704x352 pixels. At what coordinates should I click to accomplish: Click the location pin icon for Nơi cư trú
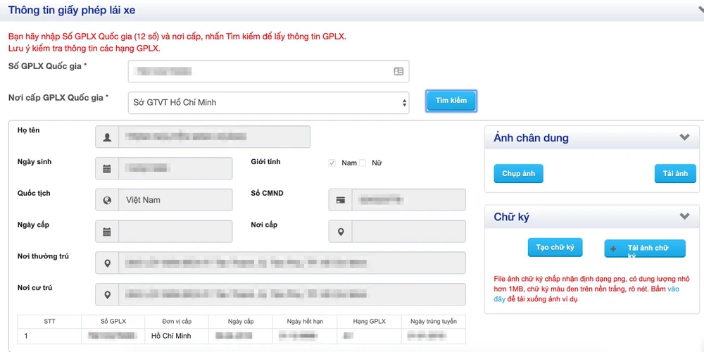[107, 295]
